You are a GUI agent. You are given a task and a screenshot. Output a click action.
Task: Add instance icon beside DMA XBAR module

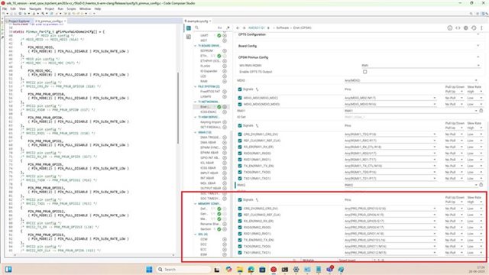225,142
